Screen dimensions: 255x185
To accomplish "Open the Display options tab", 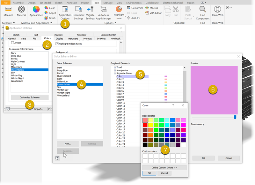I will 59,39.
